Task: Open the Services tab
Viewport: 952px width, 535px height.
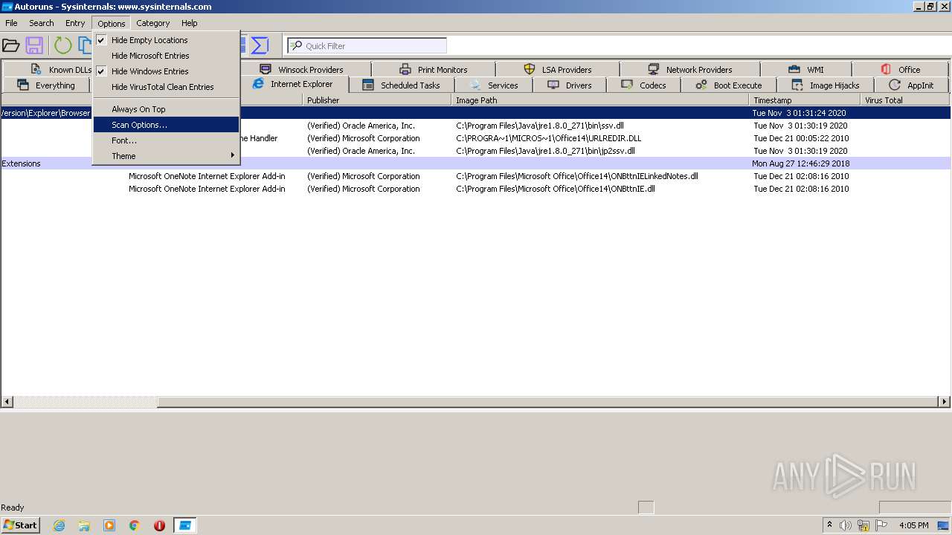Action: tap(494, 85)
